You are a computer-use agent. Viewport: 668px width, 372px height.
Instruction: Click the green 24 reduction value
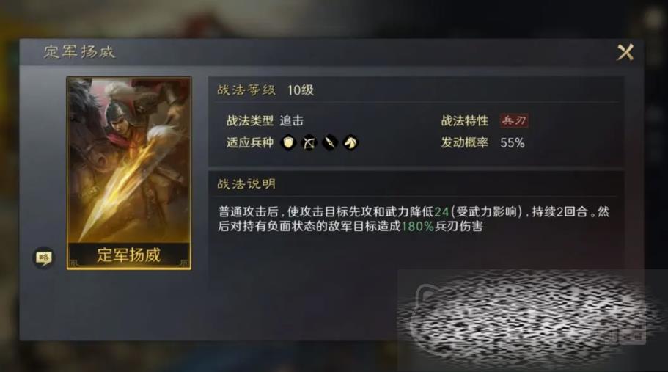pyautogui.click(x=441, y=212)
